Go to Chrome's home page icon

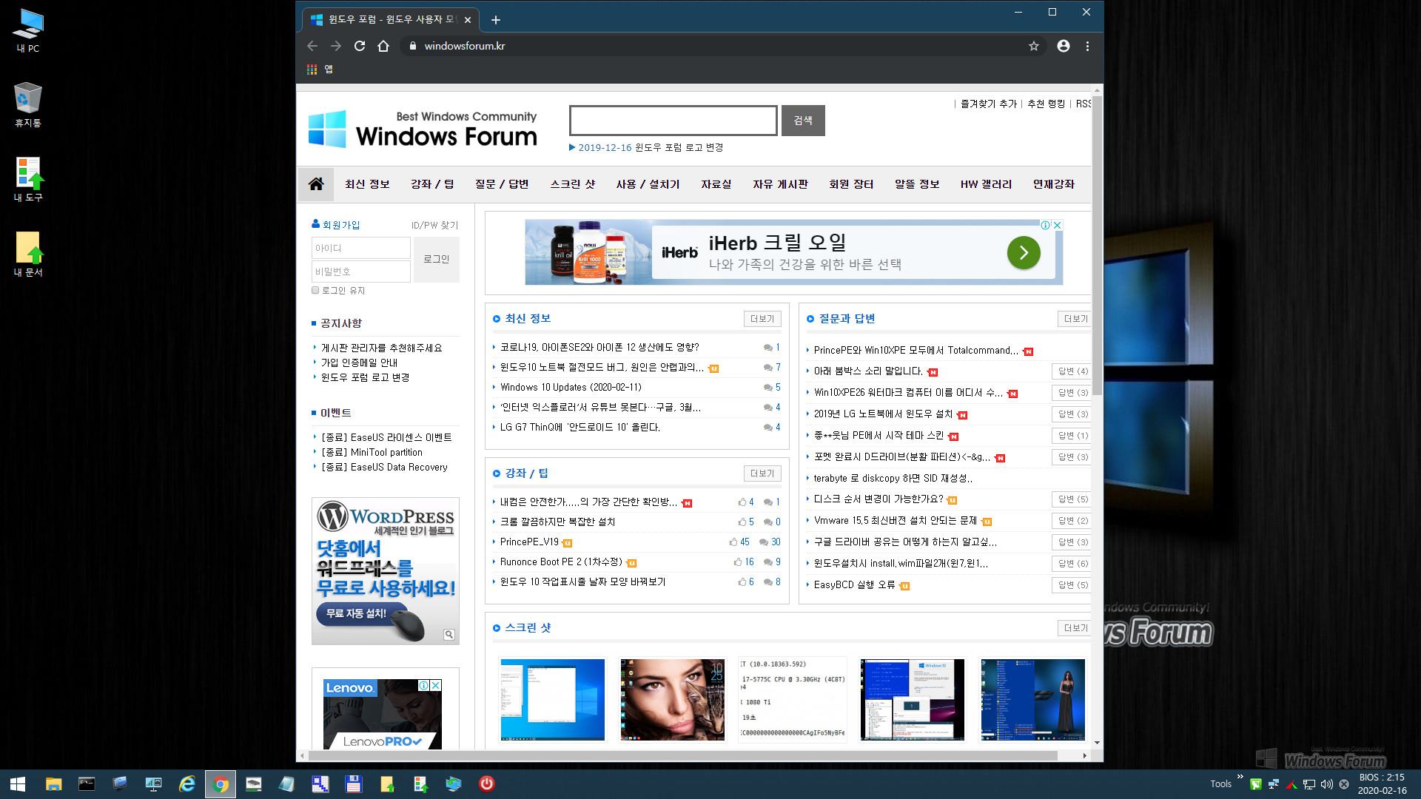383,46
